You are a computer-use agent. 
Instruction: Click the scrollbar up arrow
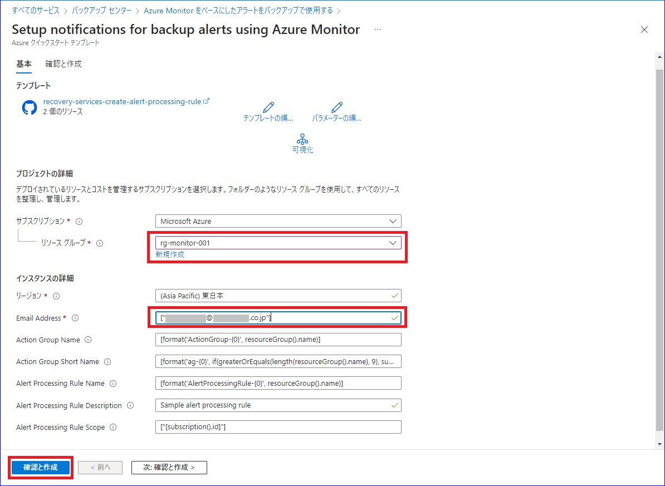click(659, 56)
